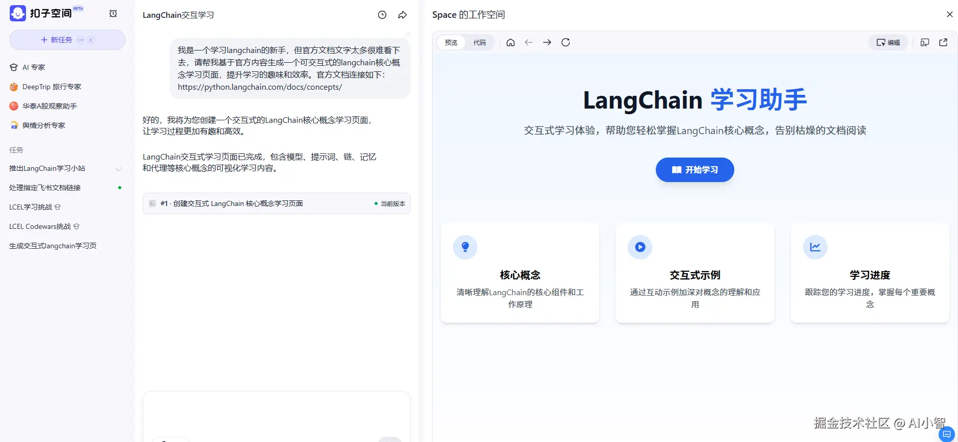
Task: Click the 交互式示例 card
Action: 695,273
